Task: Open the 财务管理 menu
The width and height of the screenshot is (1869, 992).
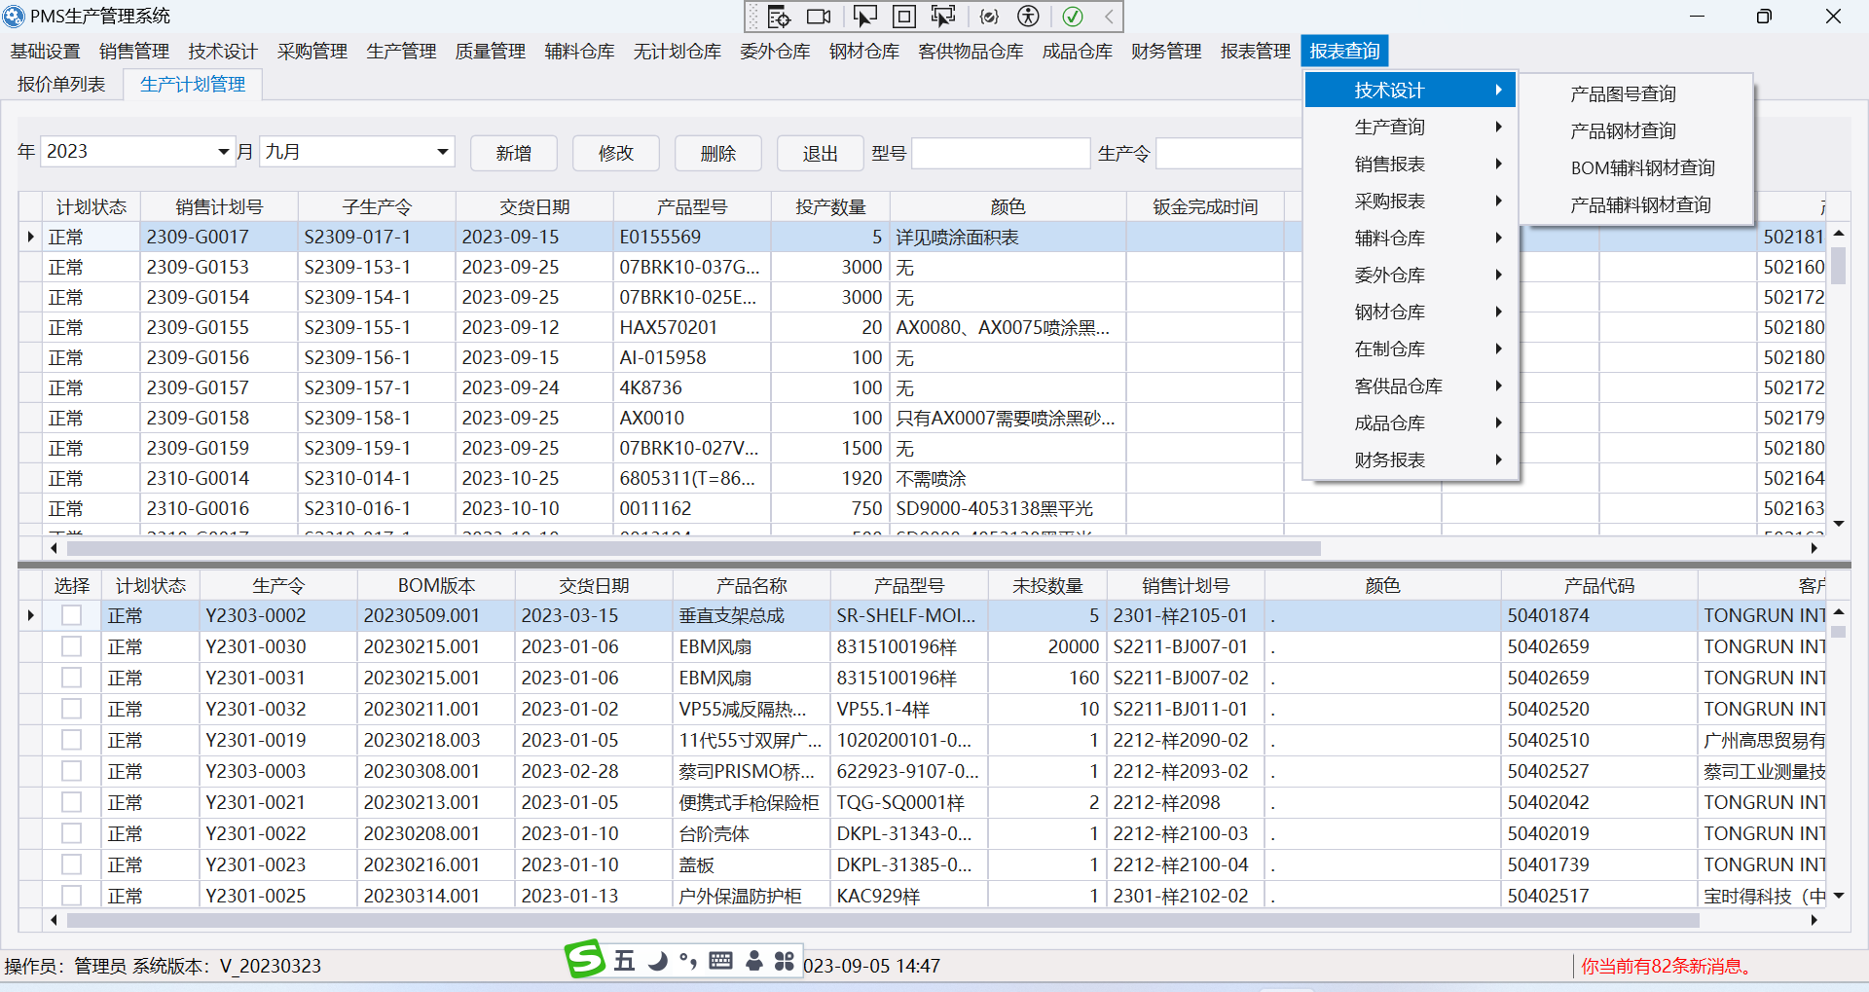Action: click(x=1165, y=52)
